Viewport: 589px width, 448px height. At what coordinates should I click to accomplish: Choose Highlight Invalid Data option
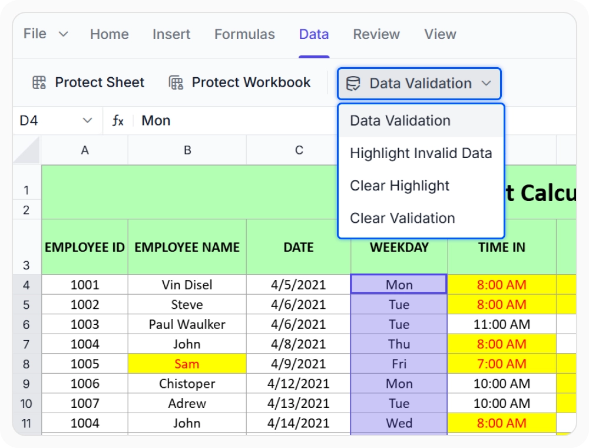tap(421, 153)
